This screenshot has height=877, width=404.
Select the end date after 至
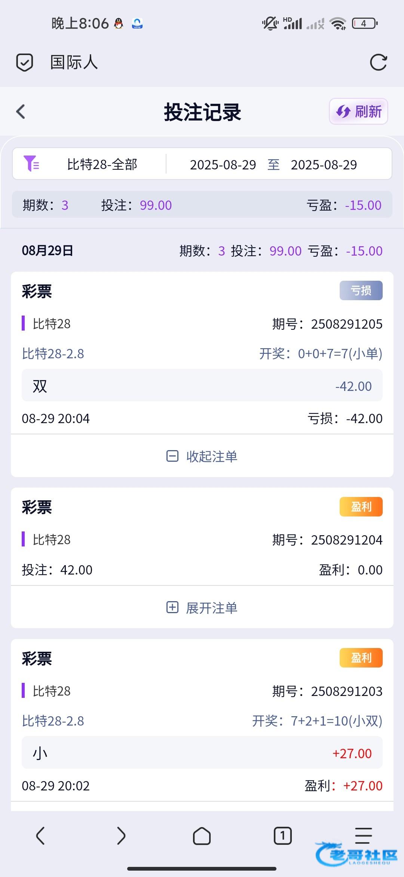point(324,165)
